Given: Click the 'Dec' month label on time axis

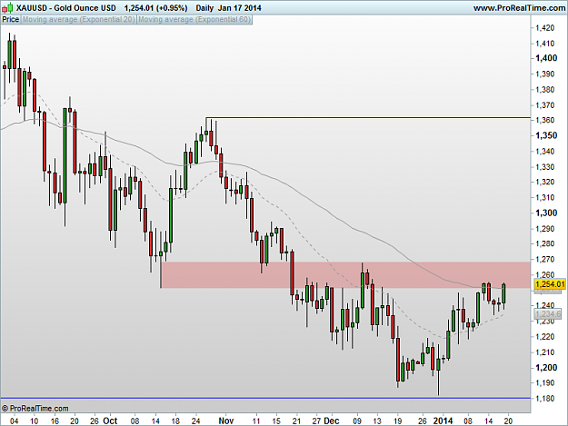Looking at the screenshot, I should pyautogui.click(x=332, y=421).
